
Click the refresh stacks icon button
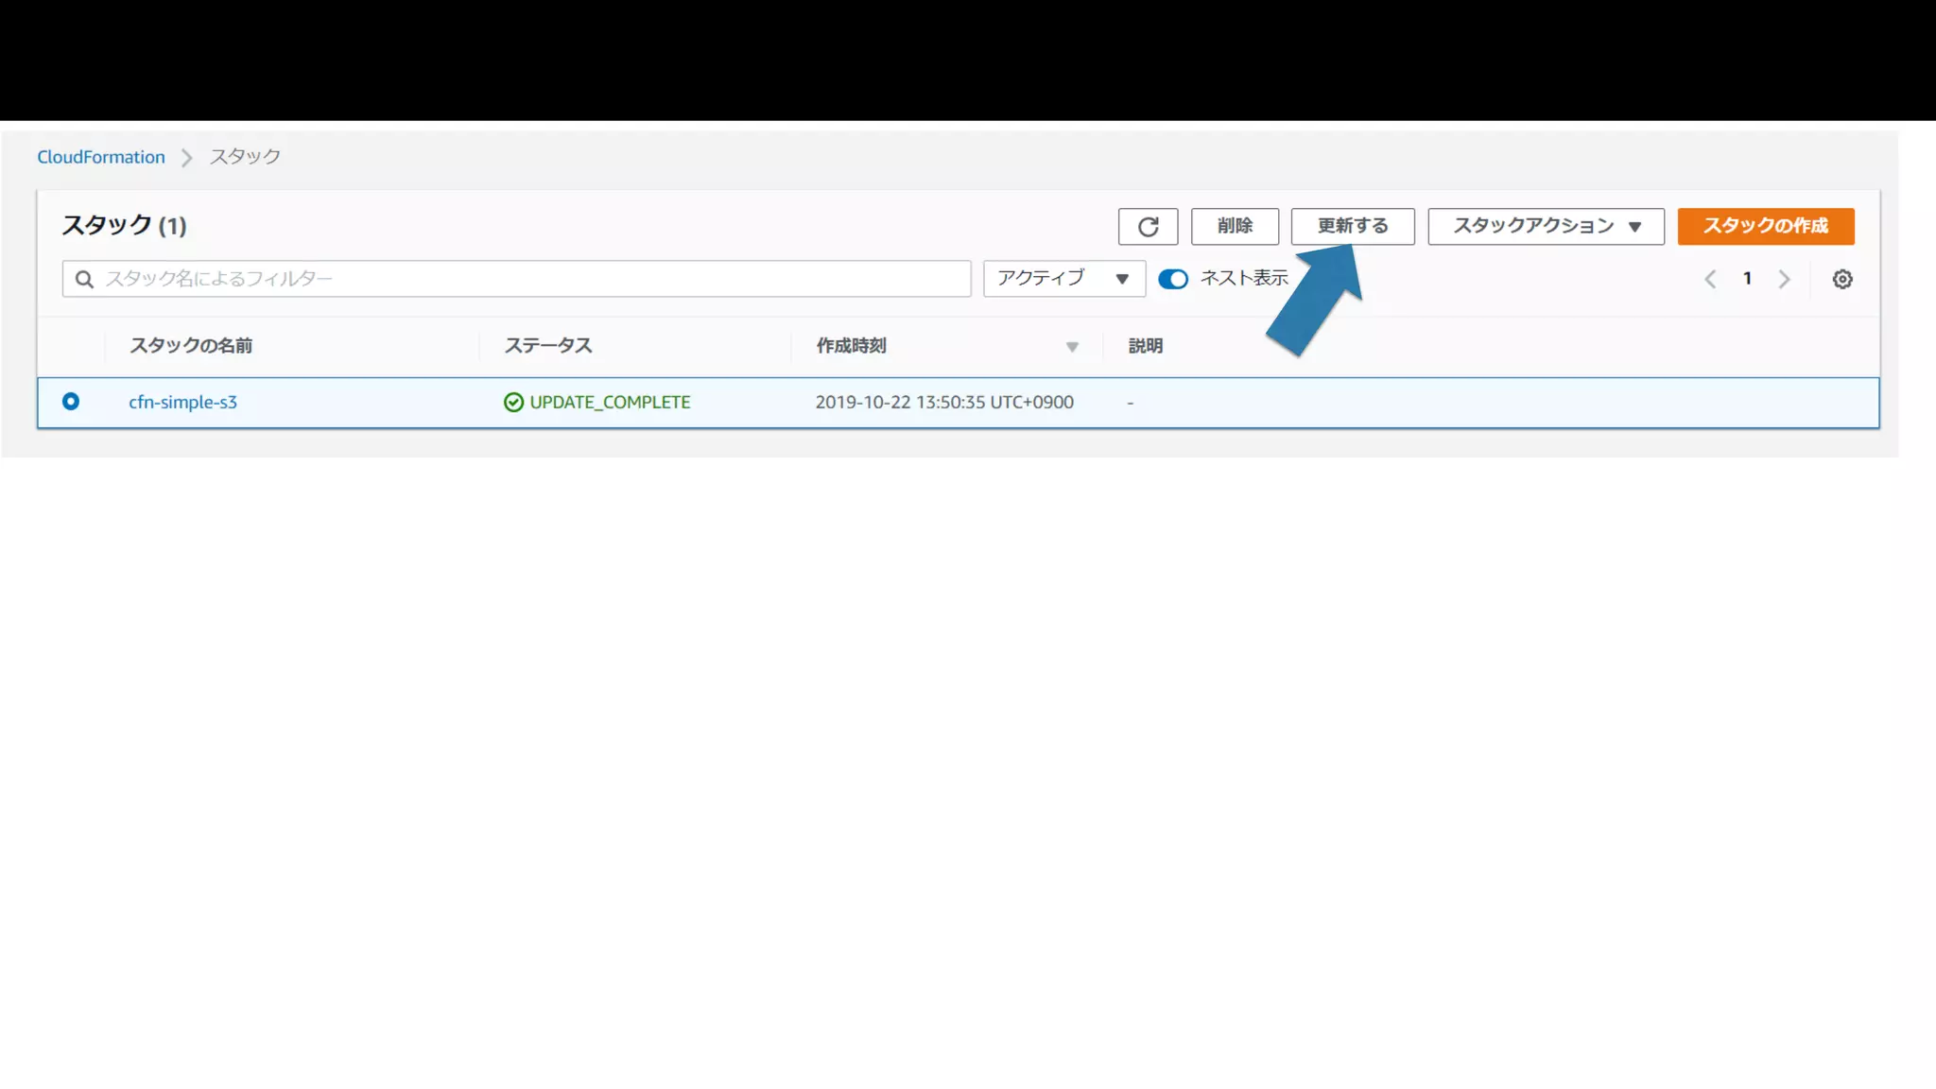tap(1148, 227)
